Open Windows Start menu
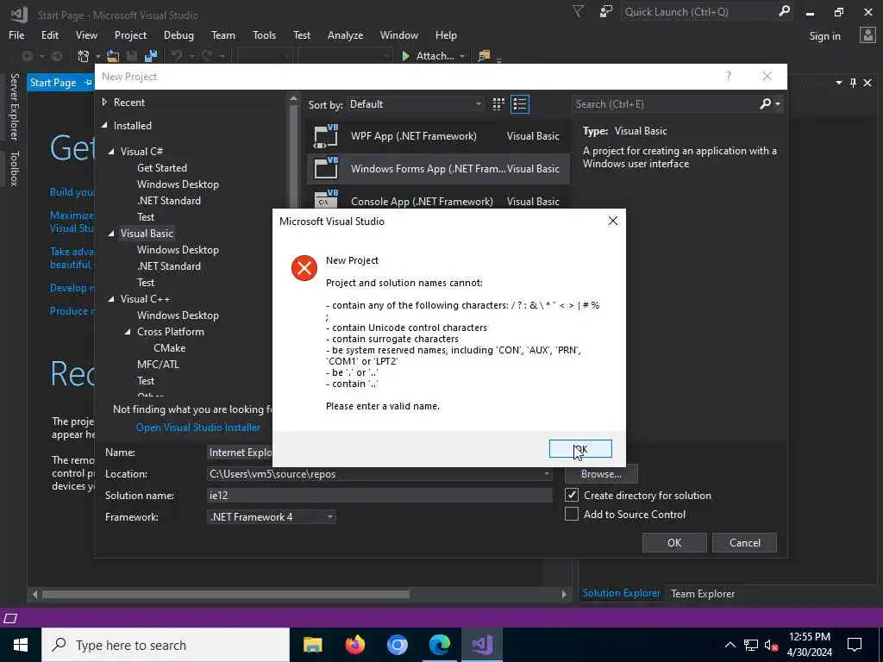This screenshot has height=662, width=883. pyautogui.click(x=21, y=645)
